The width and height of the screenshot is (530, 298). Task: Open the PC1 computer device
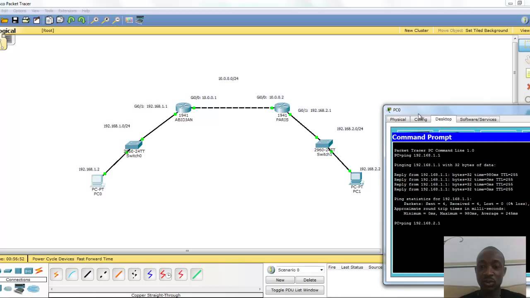[x=357, y=178]
